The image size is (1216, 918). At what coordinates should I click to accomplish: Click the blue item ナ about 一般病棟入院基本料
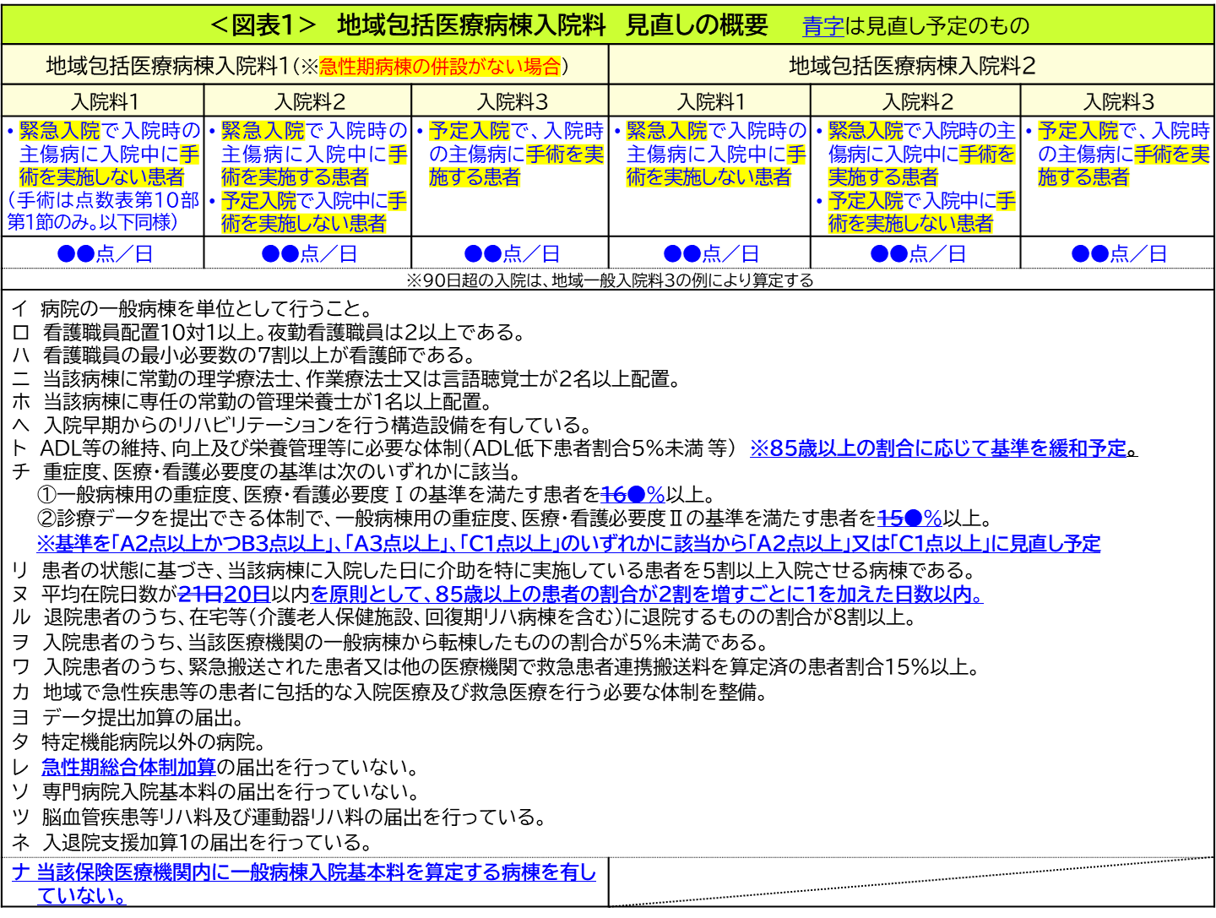click(x=304, y=872)
